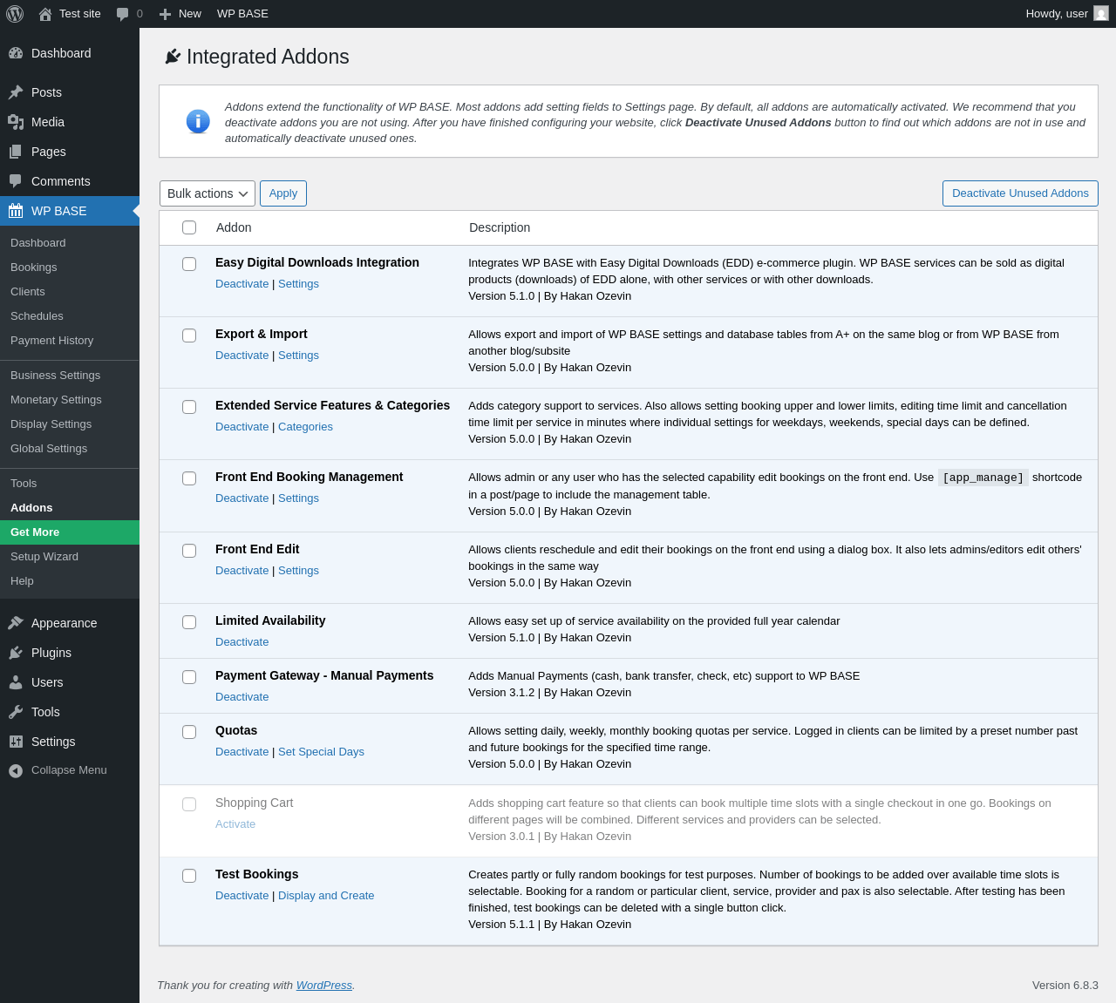
Task: Tick the Payment Gateway Manual Payments checkbox
Action: (189, 677)
